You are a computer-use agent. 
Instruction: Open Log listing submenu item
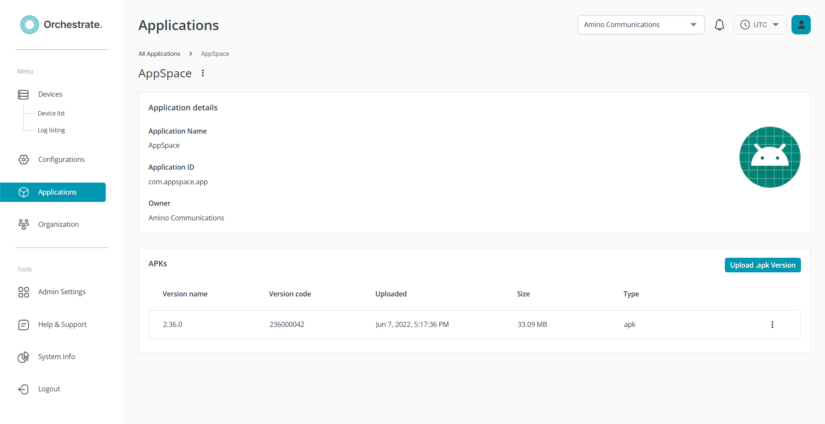(51, 130)
